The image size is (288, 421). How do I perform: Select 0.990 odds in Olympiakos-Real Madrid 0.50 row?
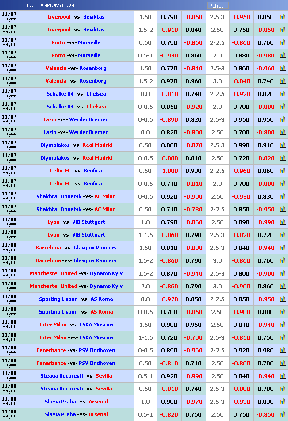(x=241, y=145)
